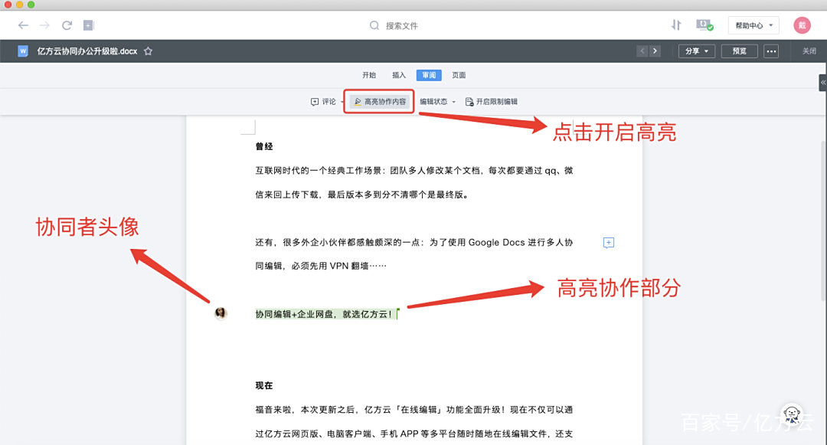Screen dimensions: 827x445
Task: Click the sync status icon with green check
Action: pyautogui.click(x=705, y=25)
